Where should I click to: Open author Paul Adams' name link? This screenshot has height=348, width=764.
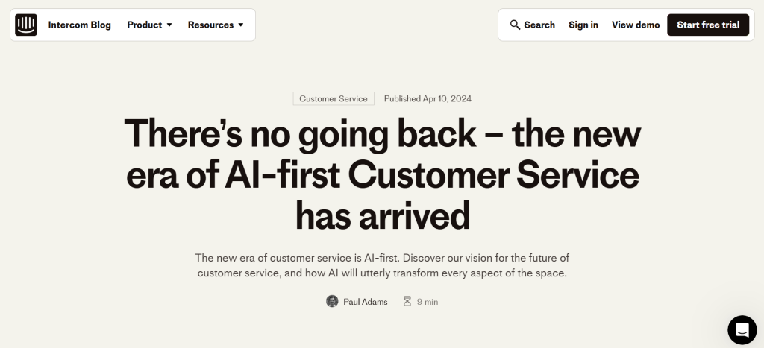[366, 302]
